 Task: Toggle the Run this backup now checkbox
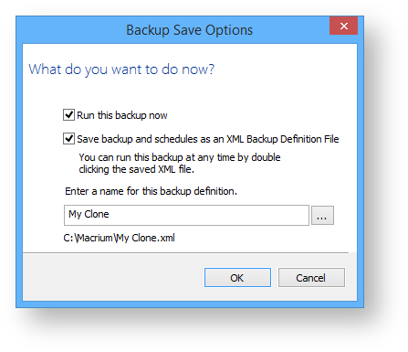click(x=68, y=115)
